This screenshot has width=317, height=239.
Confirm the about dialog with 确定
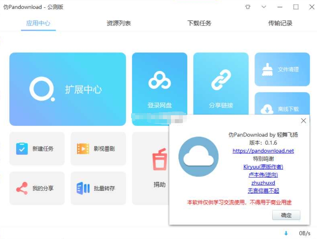[x=286, y=215]
